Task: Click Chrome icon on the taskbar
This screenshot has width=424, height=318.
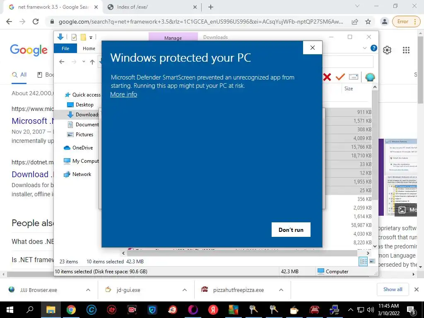Action: [71, 310]
